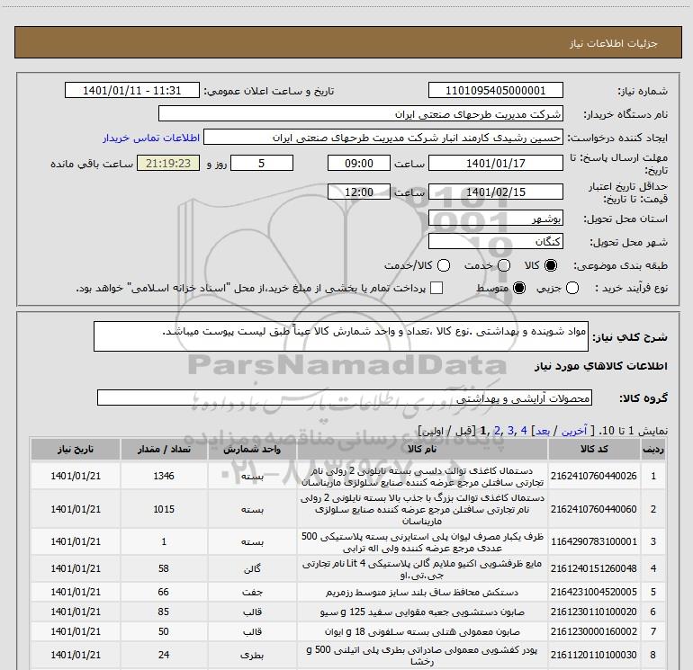
Task: Click the unit cell گالن
Action: 252,569
